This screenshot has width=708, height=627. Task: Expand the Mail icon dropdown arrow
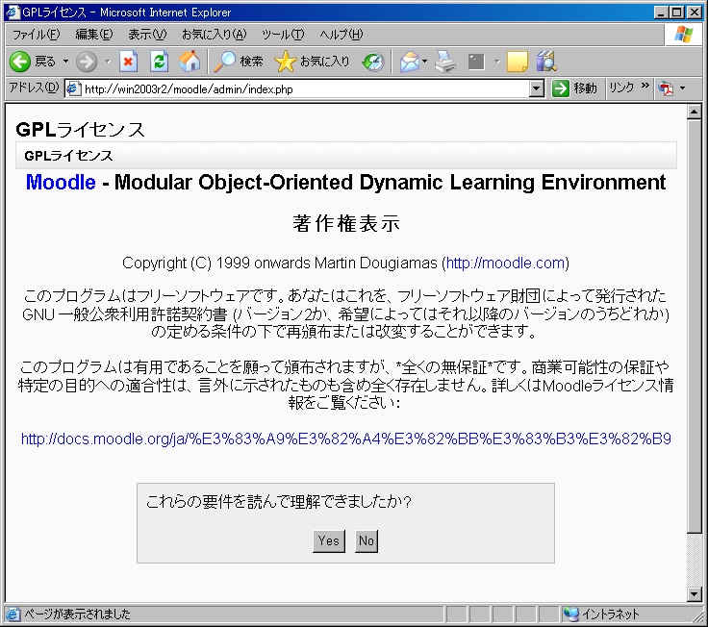click(425, 62)
